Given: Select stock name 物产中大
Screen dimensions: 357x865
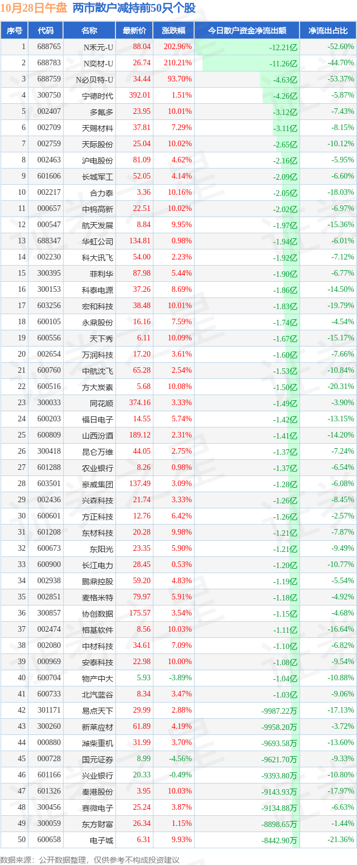Looking at the screenshot, I should [98, 678].
